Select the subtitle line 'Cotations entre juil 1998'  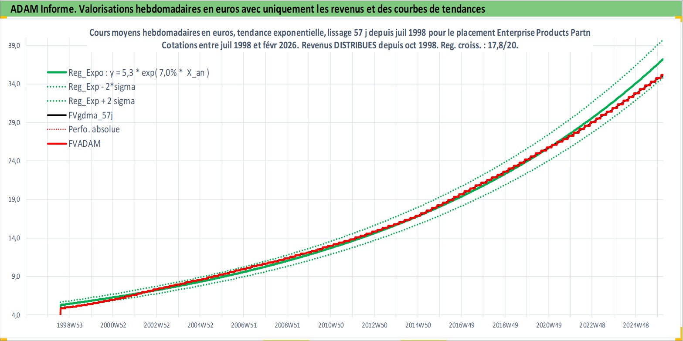[x=340, y=46]
